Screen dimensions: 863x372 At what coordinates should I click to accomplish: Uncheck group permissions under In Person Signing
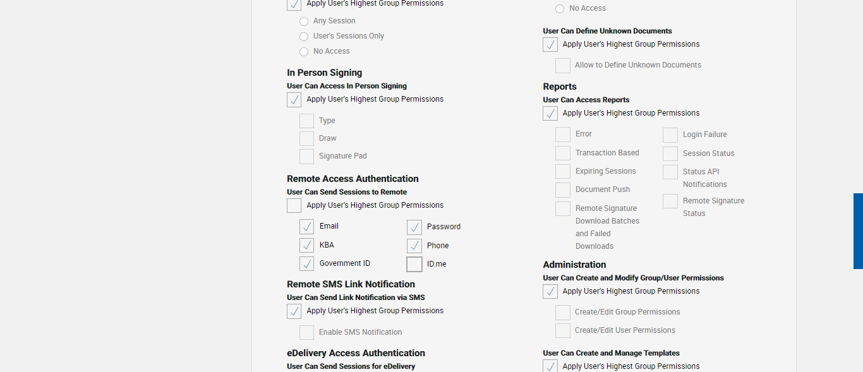(294, 100)
